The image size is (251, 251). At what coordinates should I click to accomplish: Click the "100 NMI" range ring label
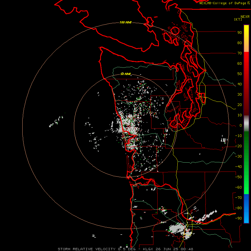[x=126, y=22]
